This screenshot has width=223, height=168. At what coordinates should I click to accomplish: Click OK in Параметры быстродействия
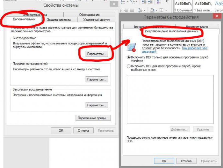[164, 161]
